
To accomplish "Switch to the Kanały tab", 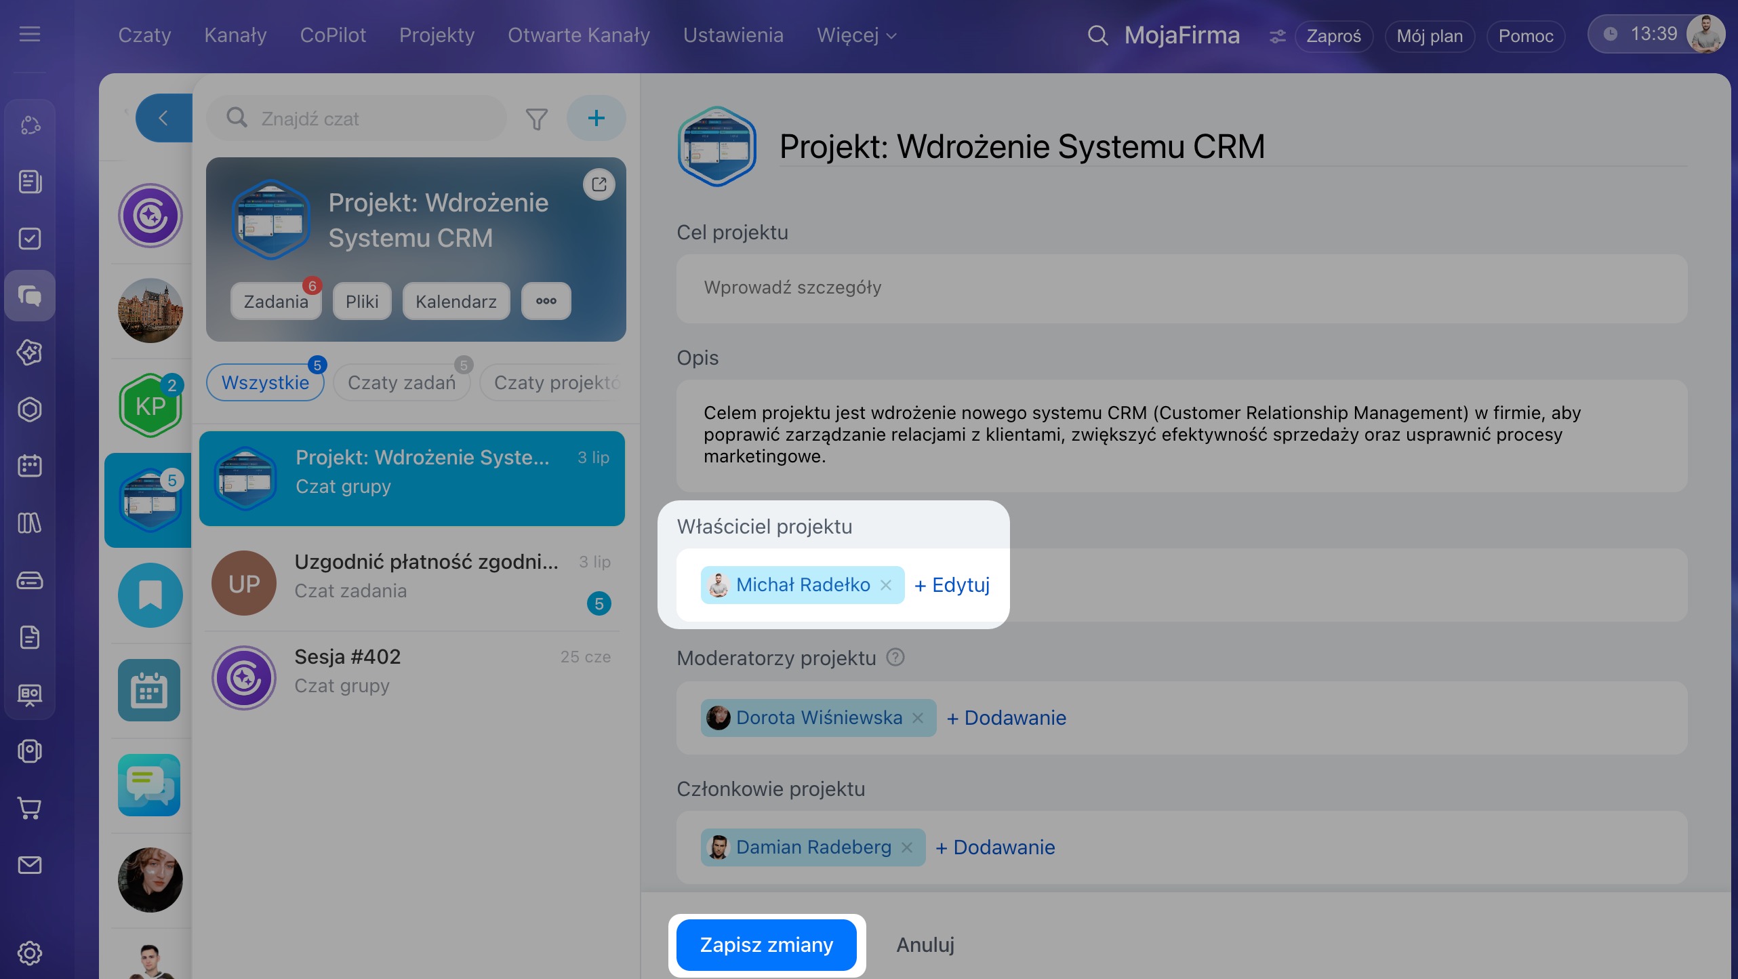I will coord(235,35).
